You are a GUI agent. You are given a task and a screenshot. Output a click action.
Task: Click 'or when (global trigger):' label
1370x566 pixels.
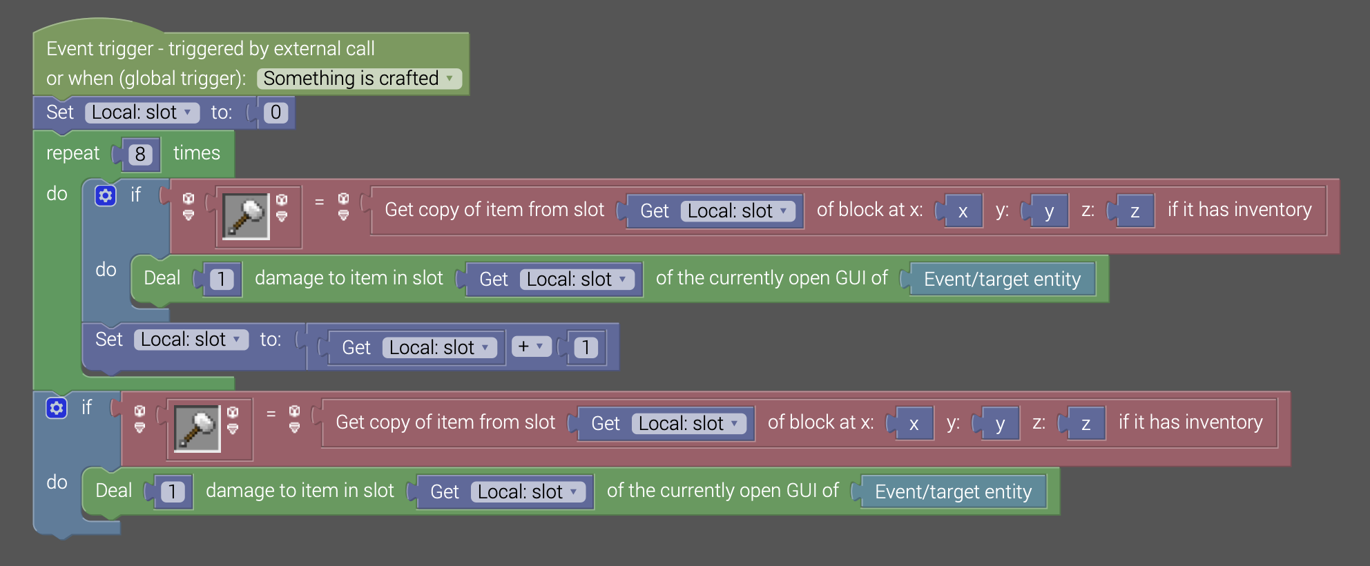146,79
